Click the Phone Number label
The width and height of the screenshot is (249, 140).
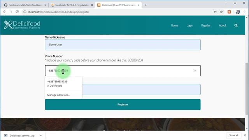(54, 56)
